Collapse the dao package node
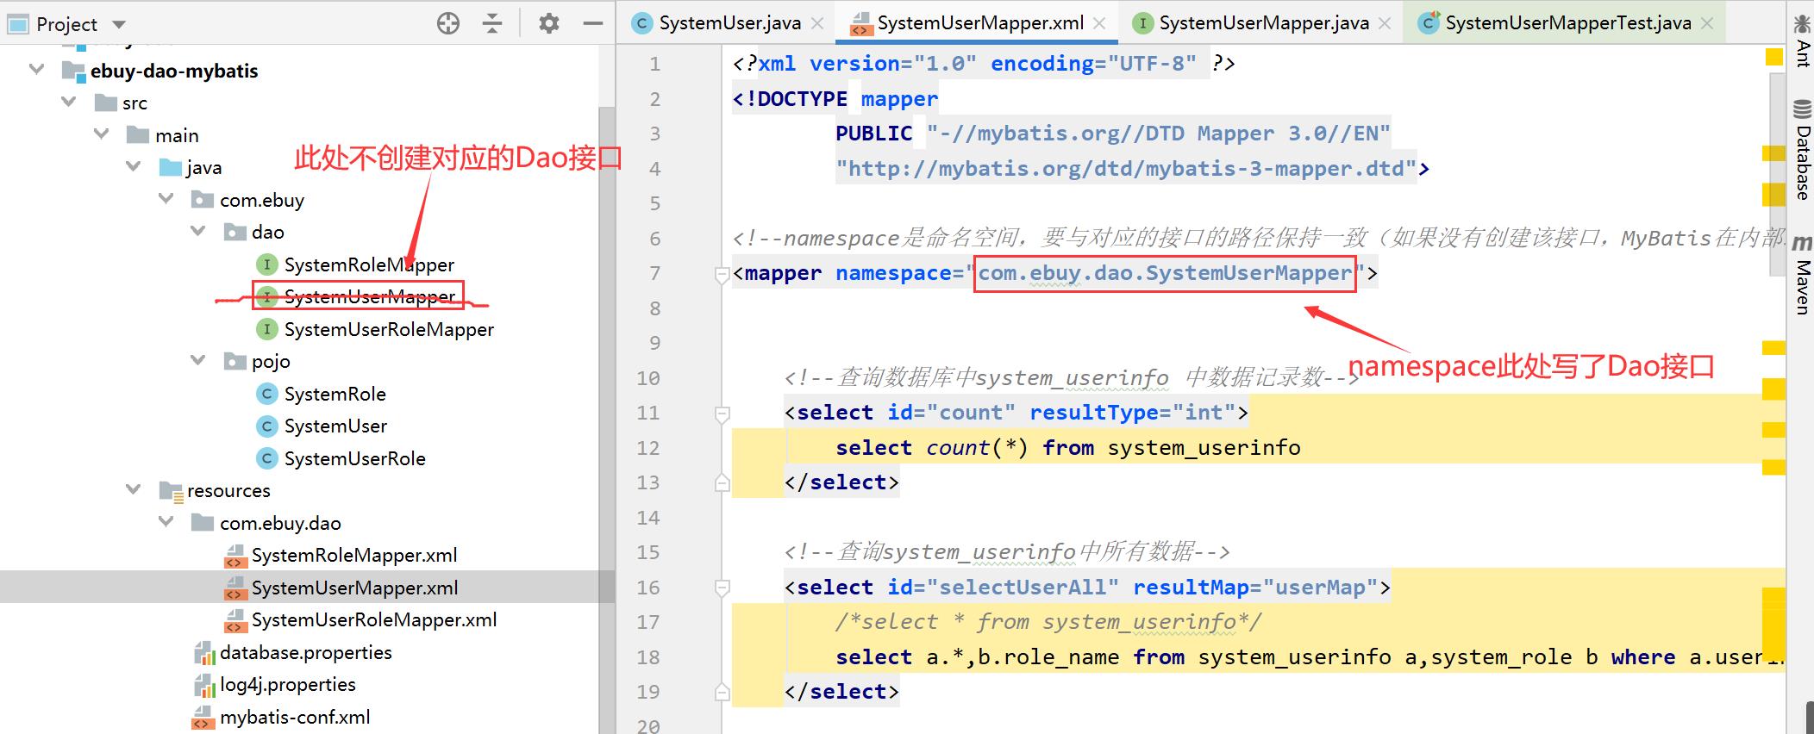Image resolution: width=1814 pixels, height=734 pixels. (198, 232)
